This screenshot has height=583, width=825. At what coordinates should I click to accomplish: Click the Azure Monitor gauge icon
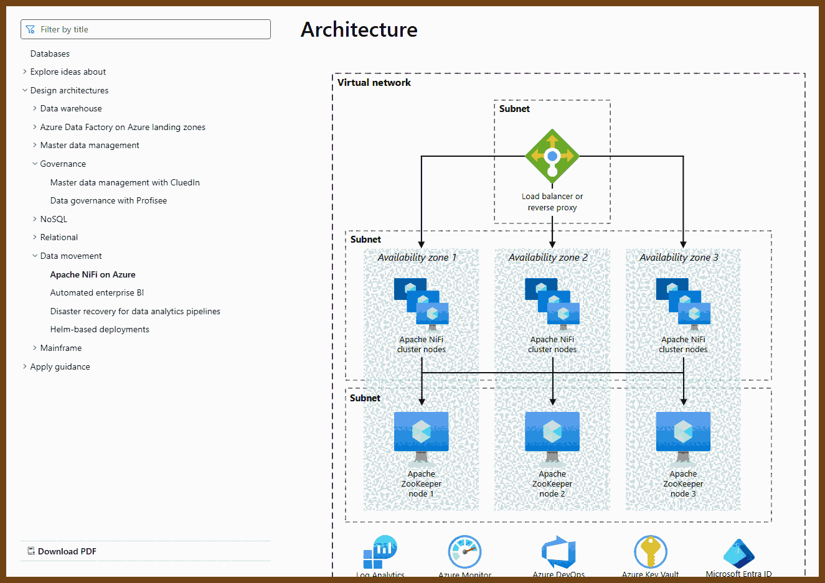[x=465, y=552]
